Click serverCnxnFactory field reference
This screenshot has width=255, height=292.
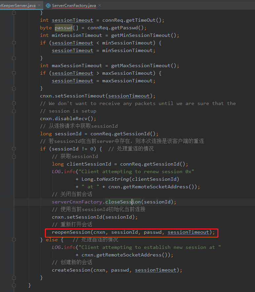77,202
